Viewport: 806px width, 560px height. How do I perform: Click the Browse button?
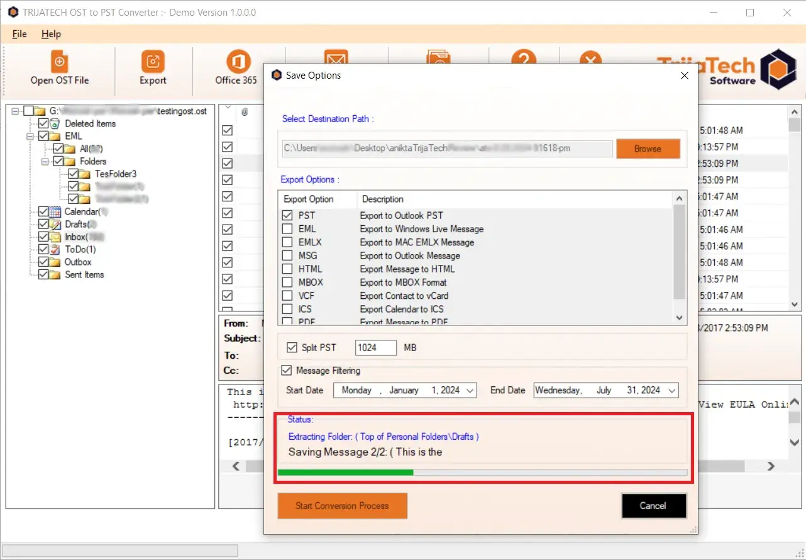coord(648,149)
